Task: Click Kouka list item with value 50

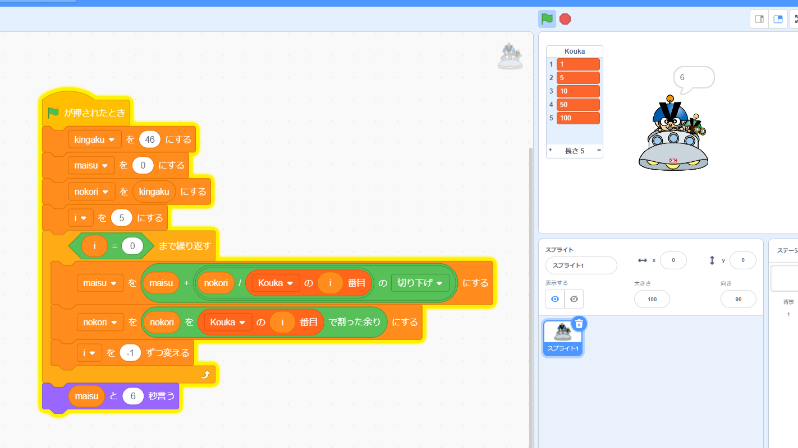Action: tap(578, 105)
